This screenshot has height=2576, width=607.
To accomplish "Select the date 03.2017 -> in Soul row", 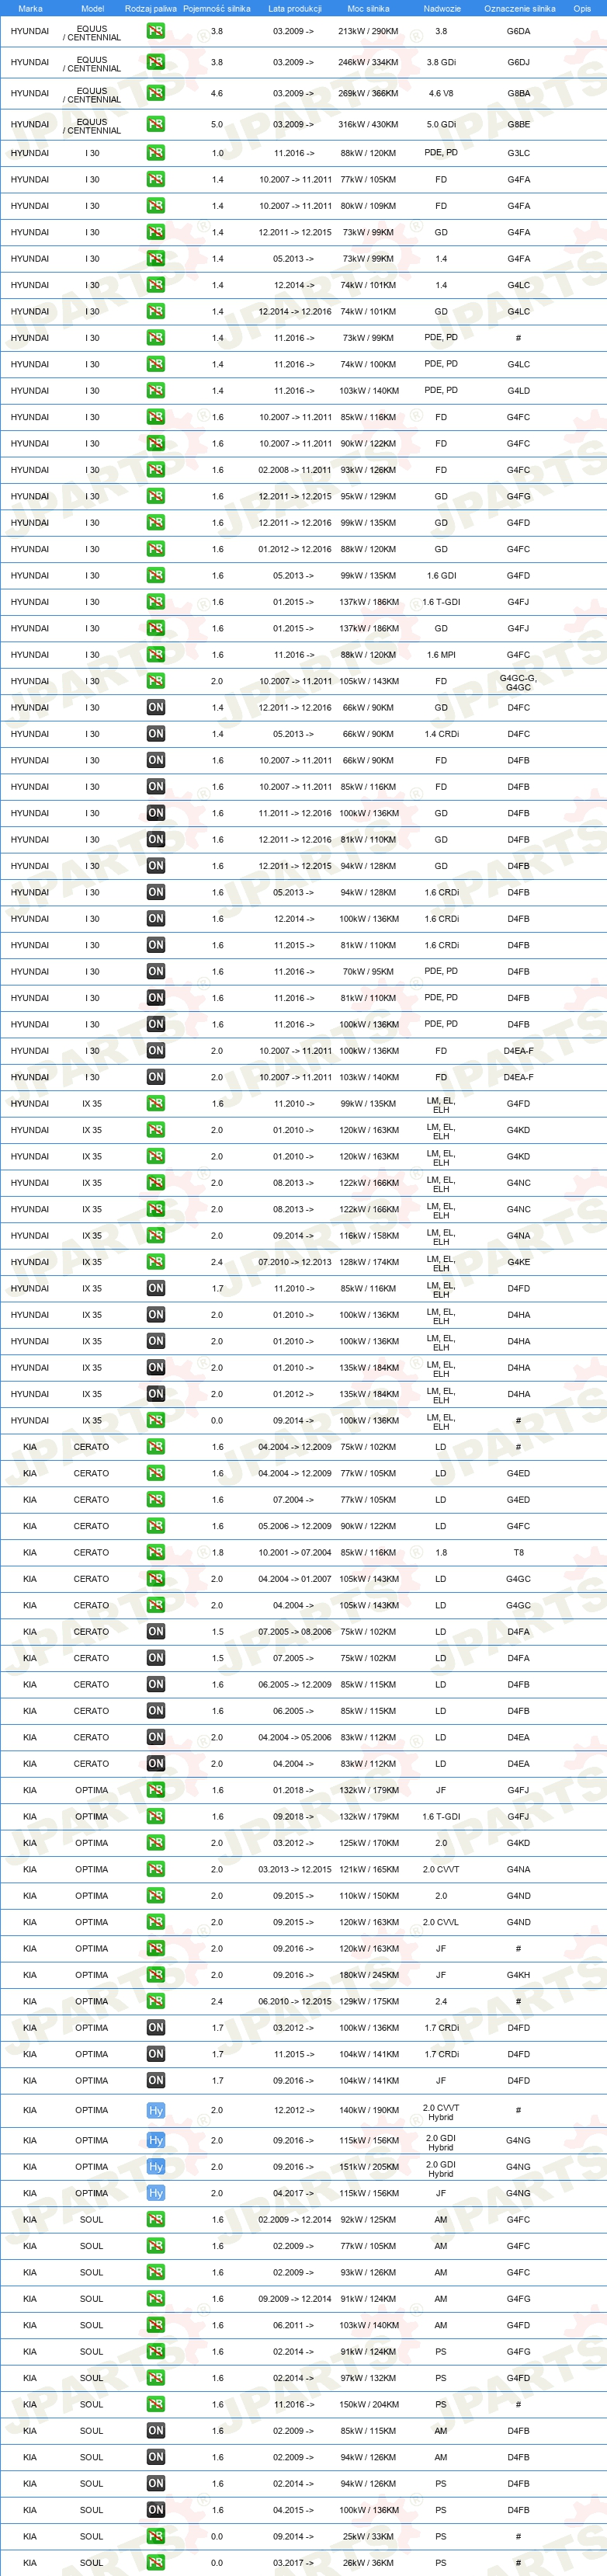I will [293, 2563].
